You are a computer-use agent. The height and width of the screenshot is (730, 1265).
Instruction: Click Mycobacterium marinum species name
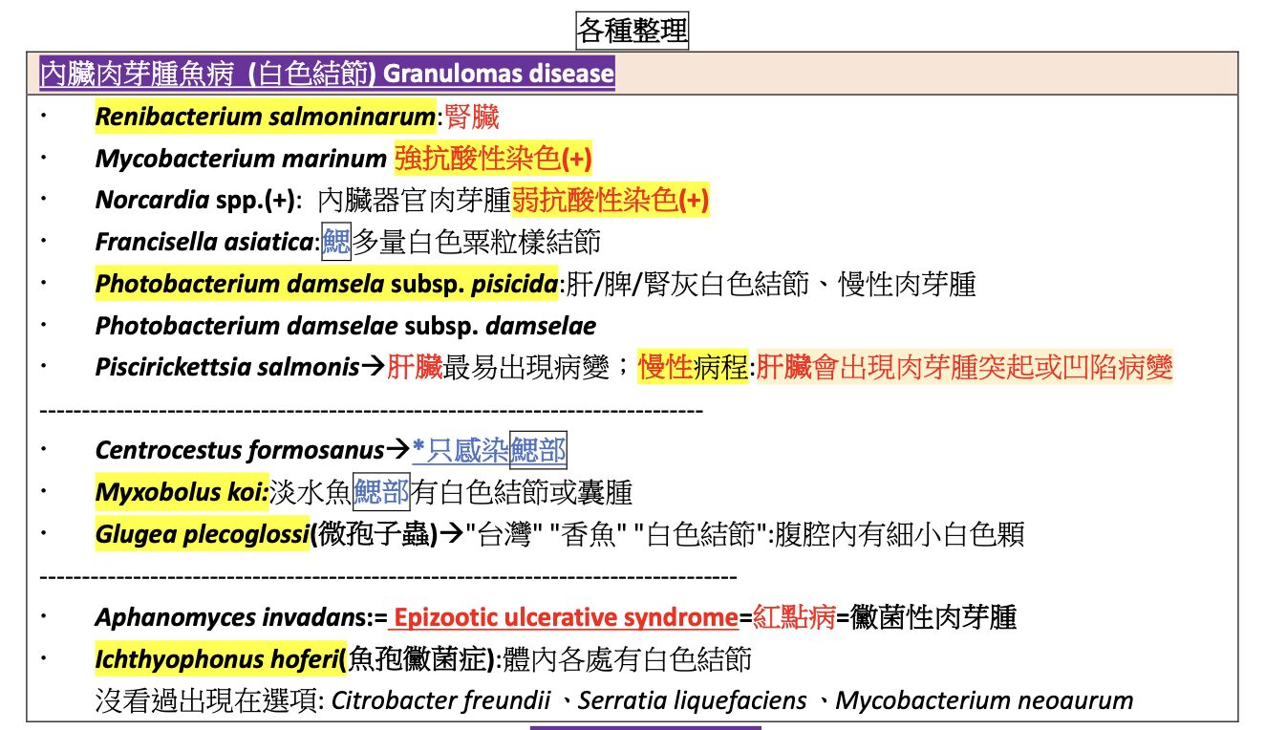point(240,159)
